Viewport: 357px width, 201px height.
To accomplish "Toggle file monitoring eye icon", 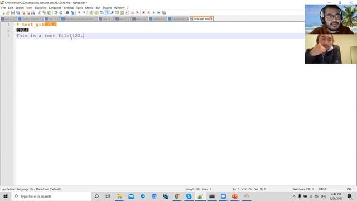I will 137,12.
